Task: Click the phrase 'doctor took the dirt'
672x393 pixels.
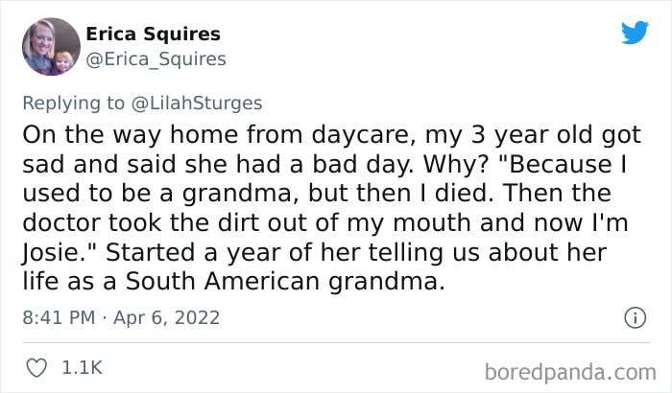Action: (x=140, y=222)
